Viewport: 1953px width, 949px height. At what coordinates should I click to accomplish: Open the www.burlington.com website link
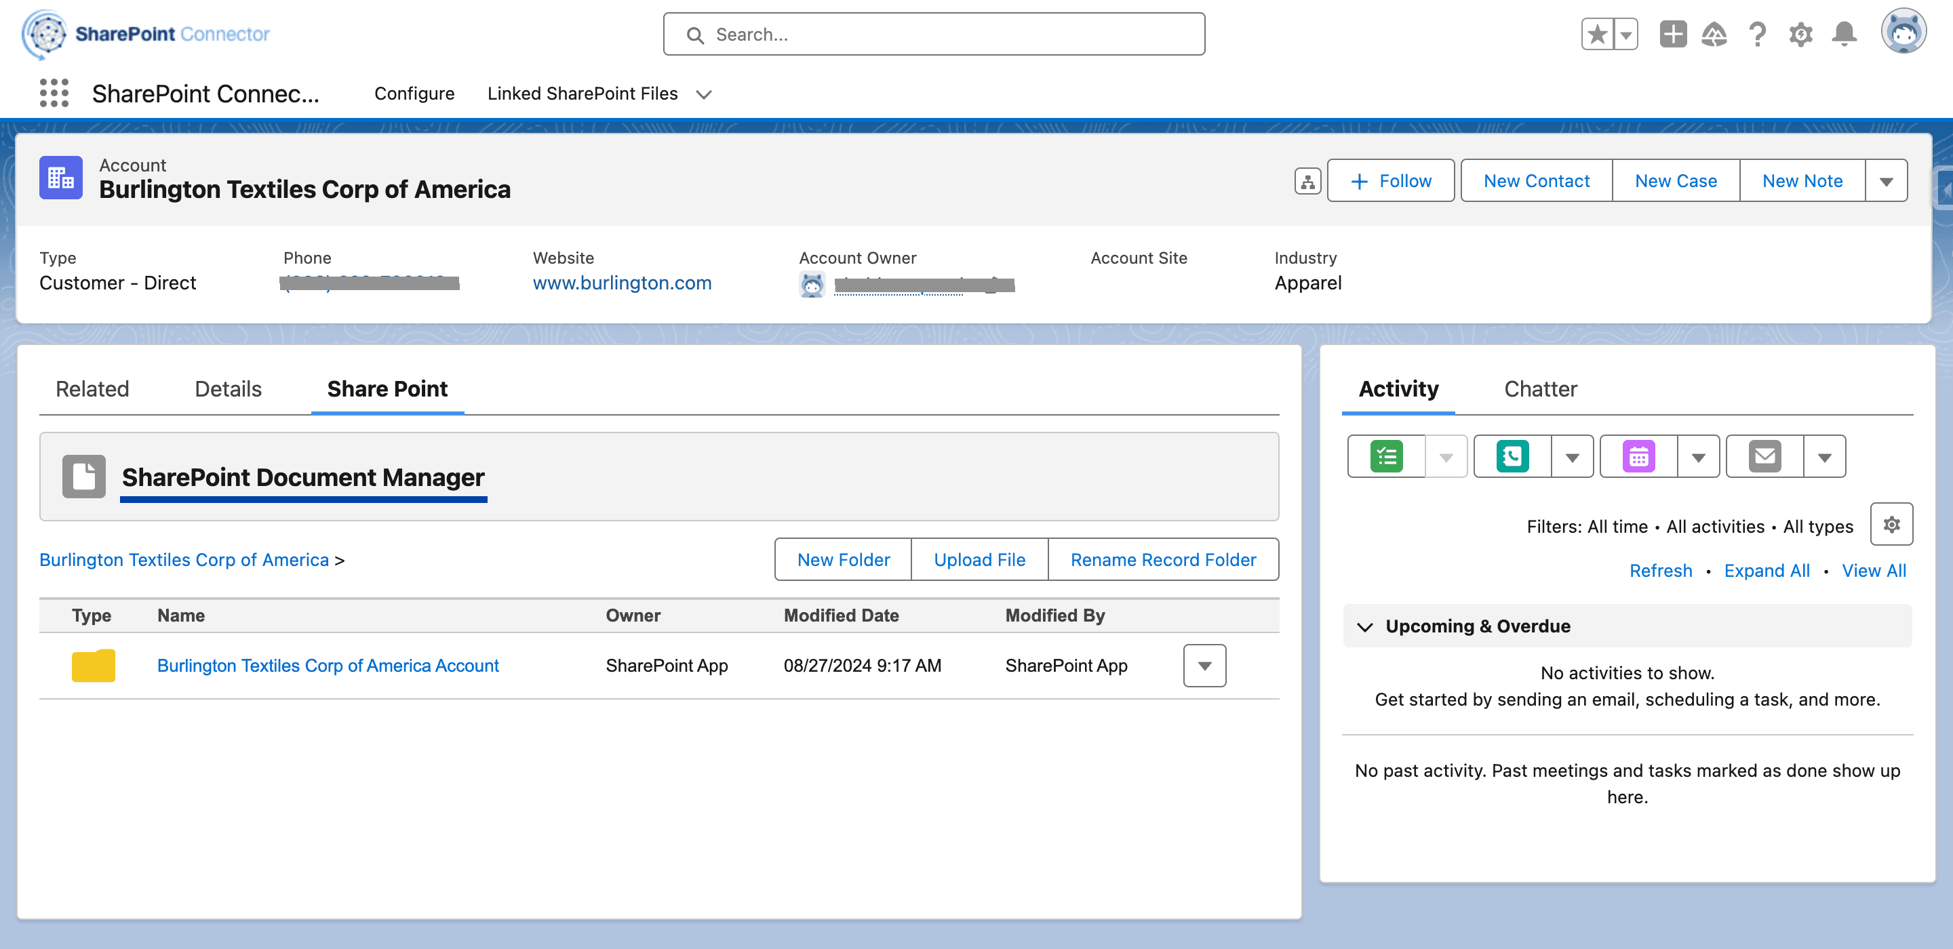pos(622,283)
